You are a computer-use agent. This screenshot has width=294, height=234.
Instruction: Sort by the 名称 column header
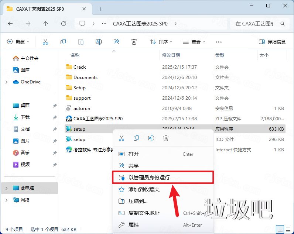pos(75,55)
